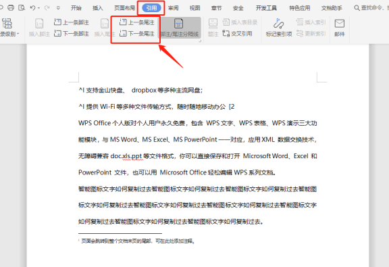Click the Undo arrow icon

(x=32, y=8)
